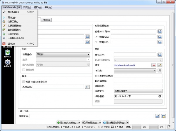Browse file for 剪辑 UID 列表
176x131 pixels.
click(160, 32)
